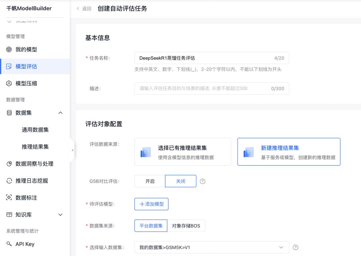Click the 选择已有推理结果集 card icon
The width and height of the screenshot is (361, 256).
tap(146, 152)
